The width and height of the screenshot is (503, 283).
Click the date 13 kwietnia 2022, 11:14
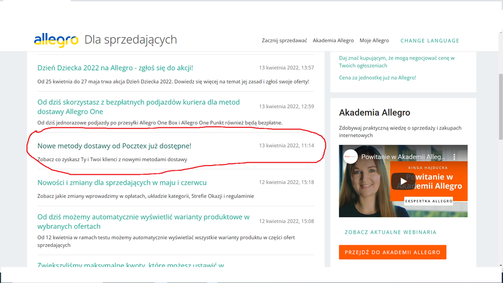point(286,146)
